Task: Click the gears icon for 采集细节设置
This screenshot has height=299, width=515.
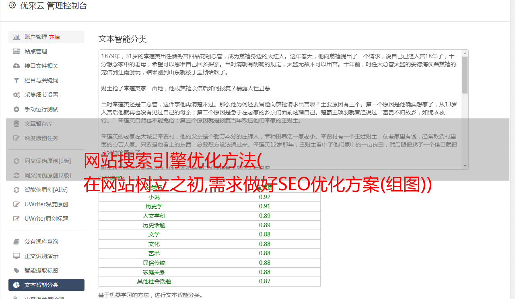Action: (x=16, y=95)
